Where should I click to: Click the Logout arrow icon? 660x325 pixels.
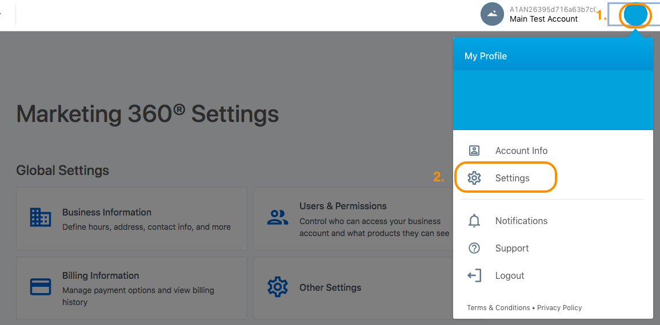pyautogui.click(x=474, y=276)
